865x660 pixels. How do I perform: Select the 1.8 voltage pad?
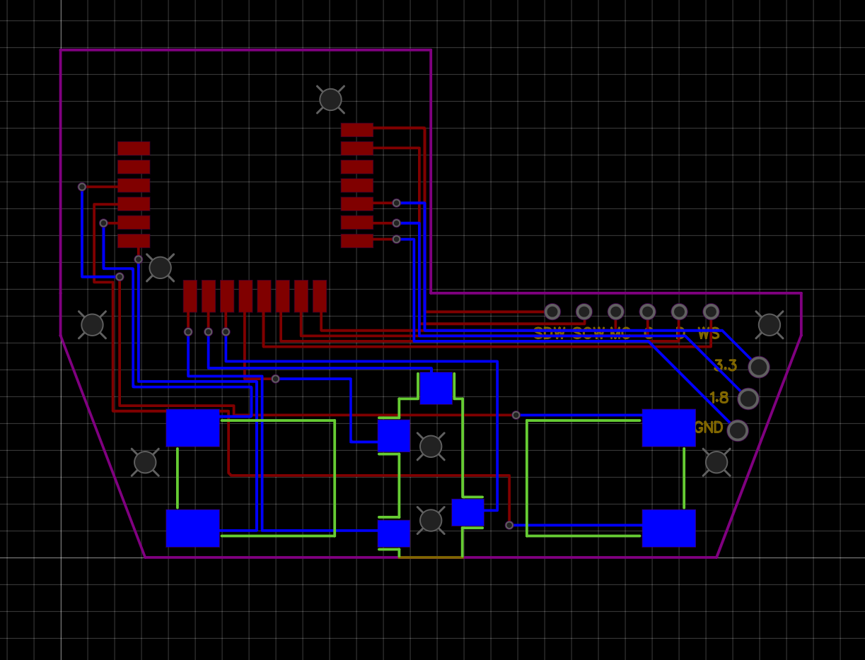[x=748, y=399]
